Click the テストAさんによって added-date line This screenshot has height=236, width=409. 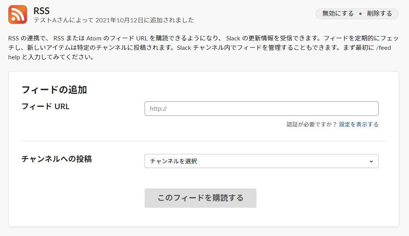point(113,20)
